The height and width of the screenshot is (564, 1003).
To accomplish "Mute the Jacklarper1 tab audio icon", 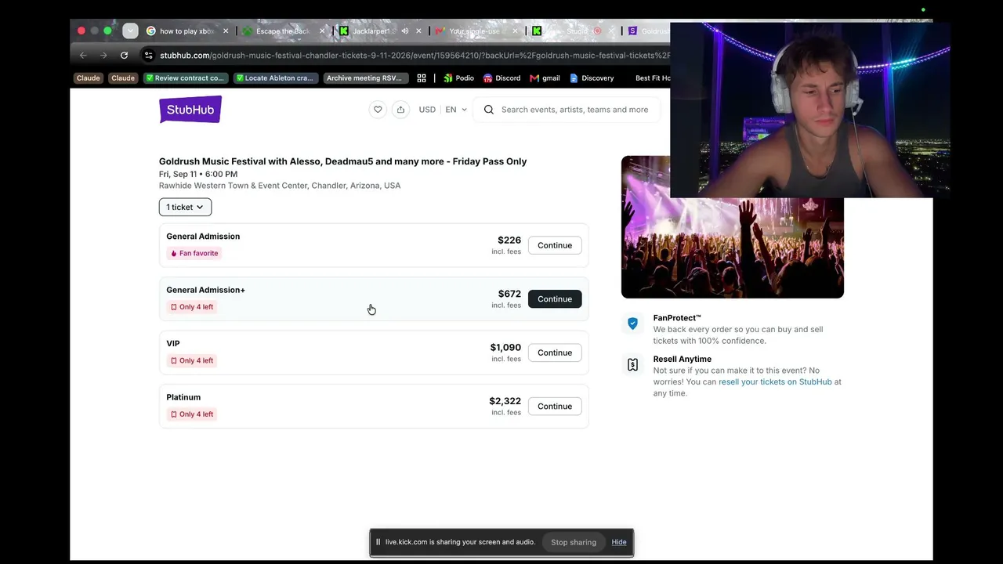I will tap(405, 31).
